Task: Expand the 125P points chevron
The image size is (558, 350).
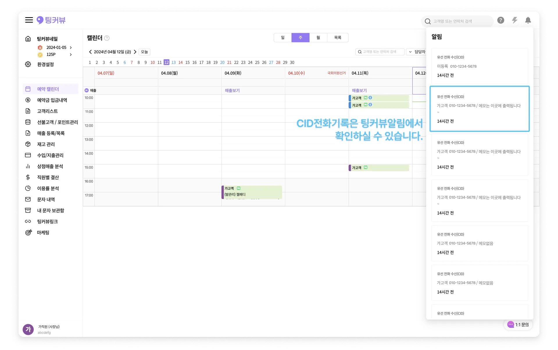Action: click(x=71, y=54)
